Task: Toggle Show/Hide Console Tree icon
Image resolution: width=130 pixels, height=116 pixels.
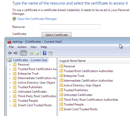Action: click(x=23, y=53)
